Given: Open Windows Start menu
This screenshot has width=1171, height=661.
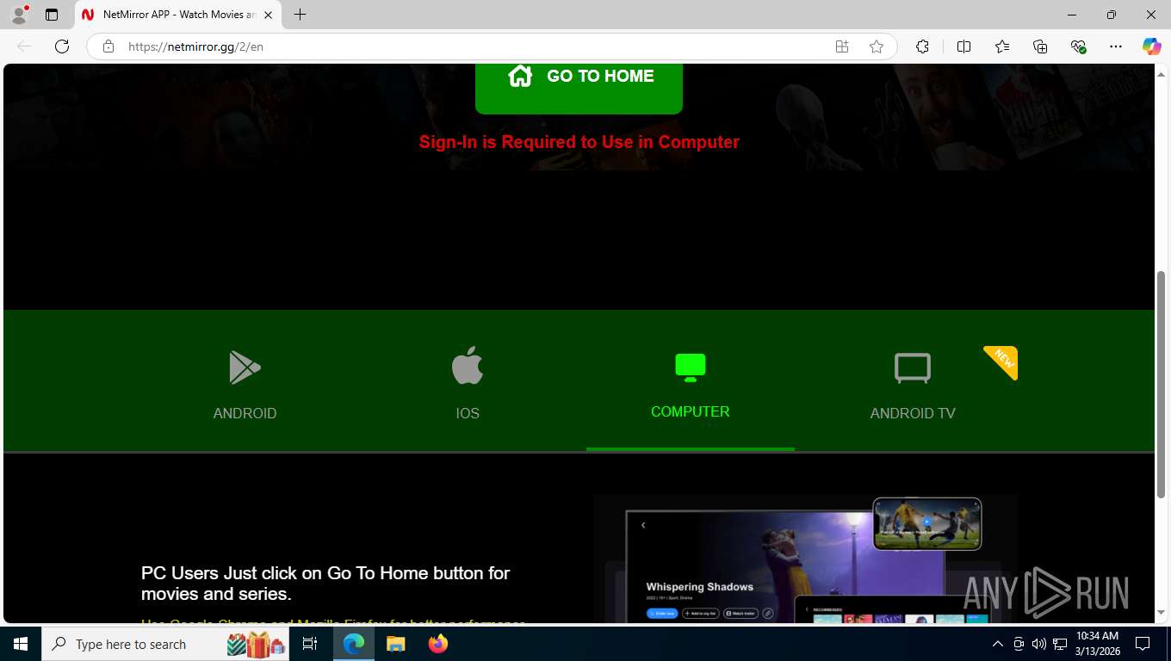Looking at the screenshot, I should (x=21, y=644).
